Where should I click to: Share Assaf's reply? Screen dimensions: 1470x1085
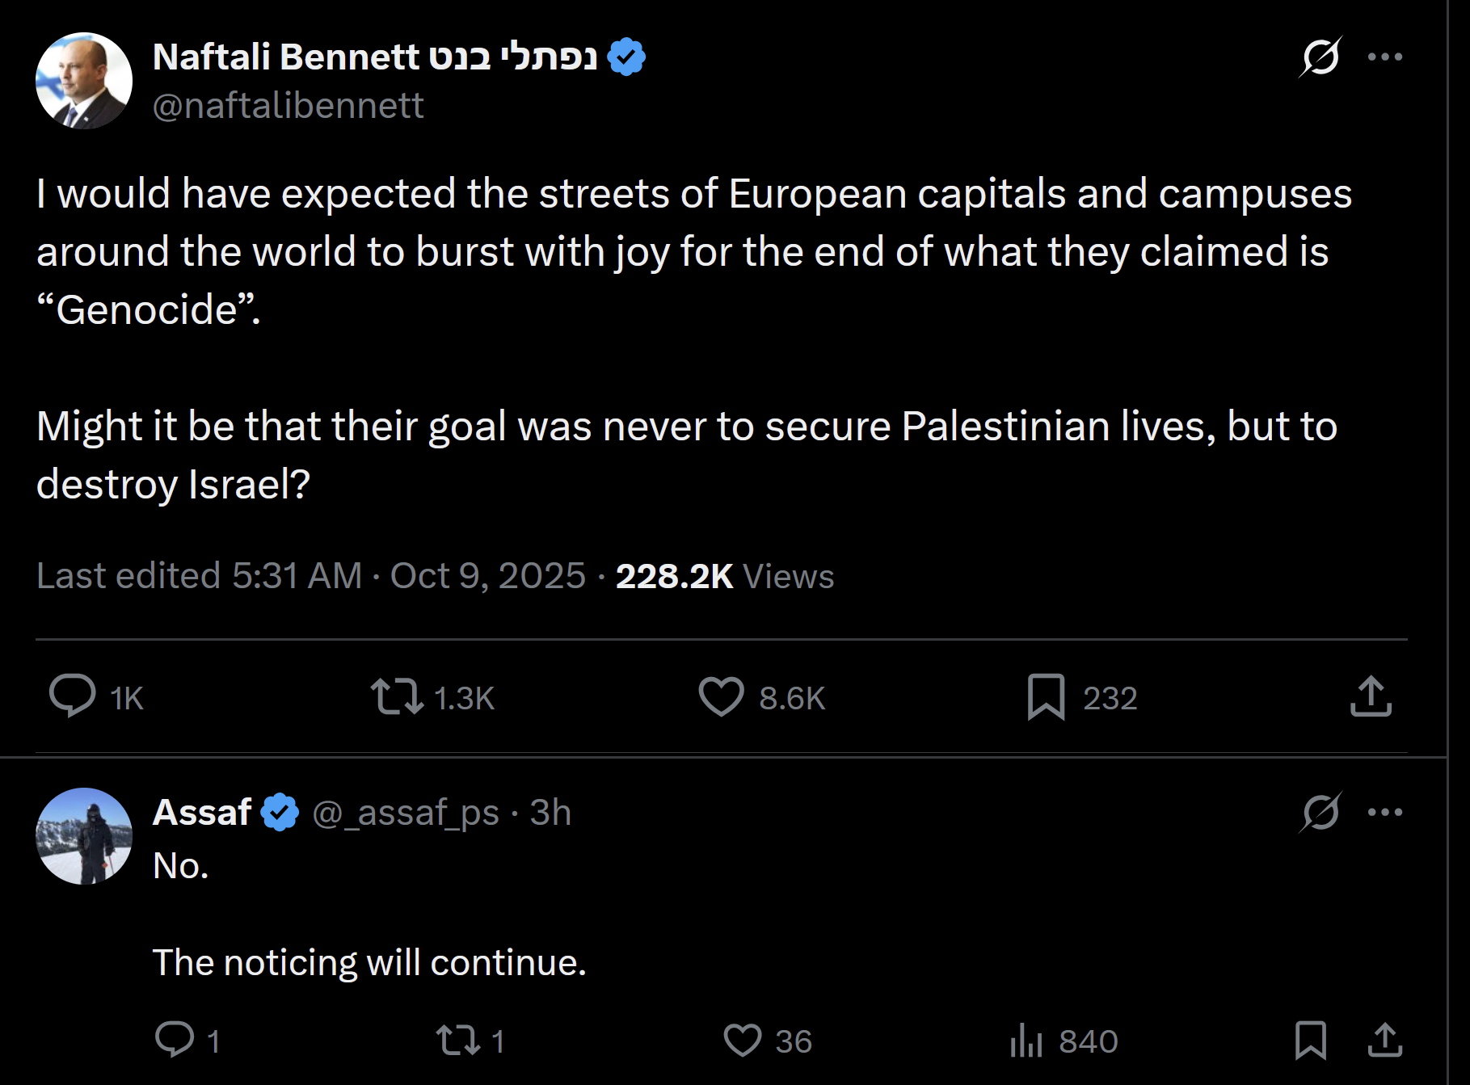click(1384, 1040)
